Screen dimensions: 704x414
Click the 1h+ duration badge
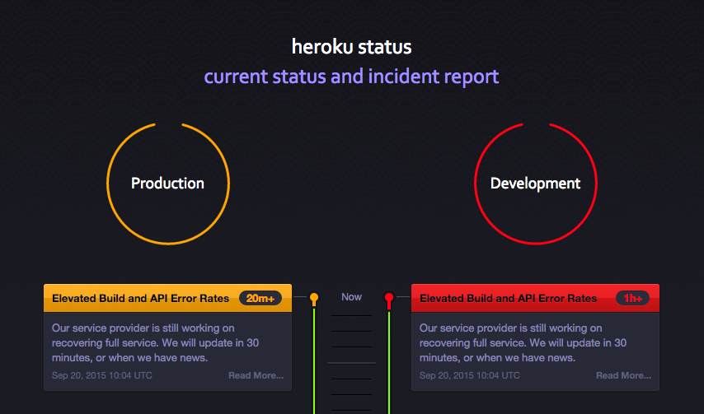(632, 298)
